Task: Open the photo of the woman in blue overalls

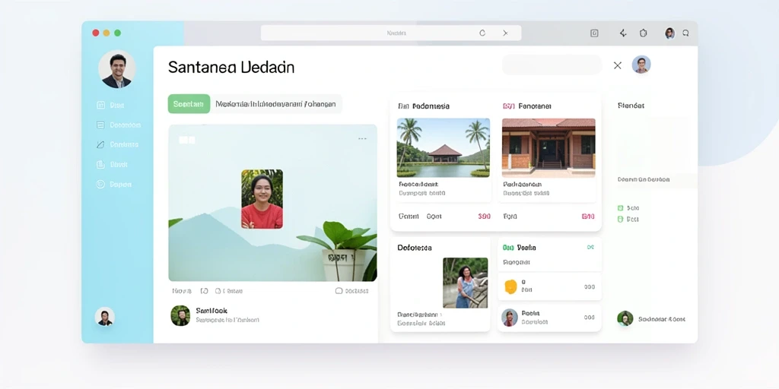Action: pyautogui.click(x=465, y=283)
